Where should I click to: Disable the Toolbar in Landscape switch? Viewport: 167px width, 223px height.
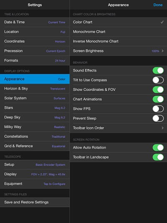tap(158, 157)
